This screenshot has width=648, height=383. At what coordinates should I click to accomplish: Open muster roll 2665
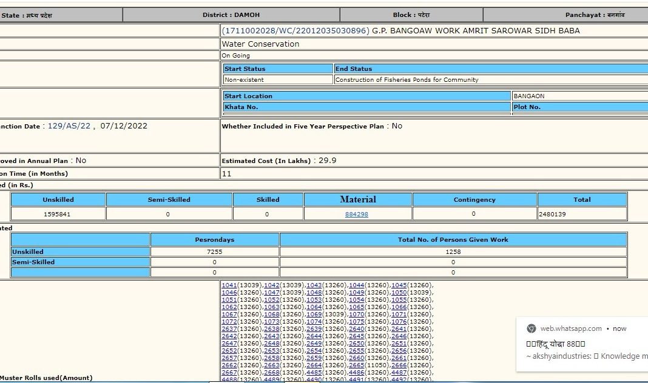[357, 365]
